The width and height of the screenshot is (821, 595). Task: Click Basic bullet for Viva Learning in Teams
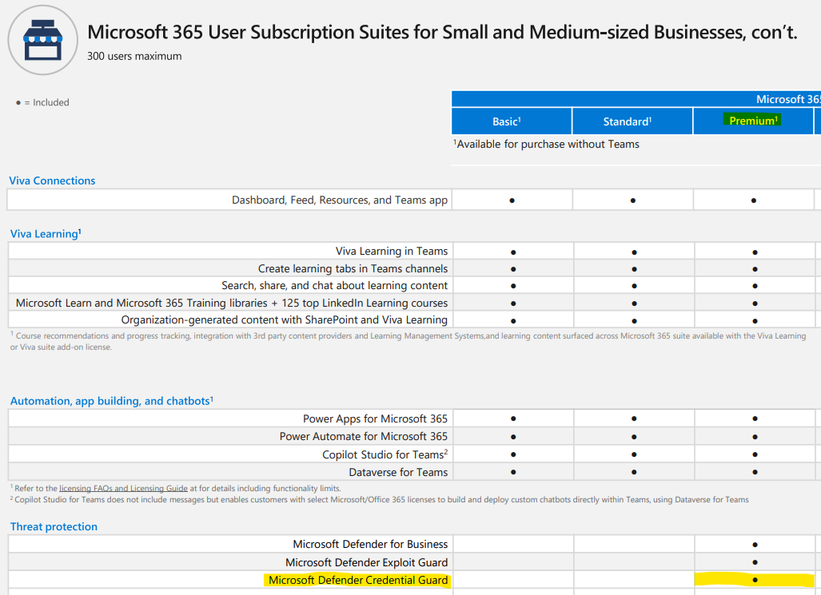pyautogui.click(x=513, y=252)
